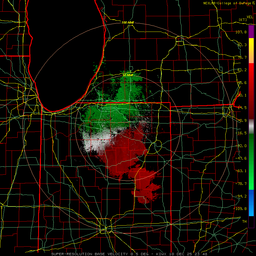
Task: Select the -32.0 velocity scale value
Action: tap(241, 146)
